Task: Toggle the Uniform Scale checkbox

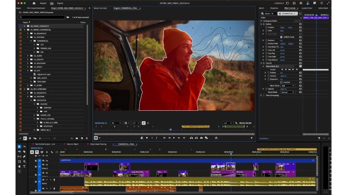Action: point(282,37)
